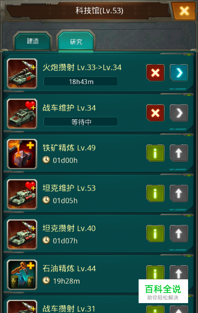
Task: Select the 火炮攒射 artillery thumbnail
Action: [x=22, y=74]
